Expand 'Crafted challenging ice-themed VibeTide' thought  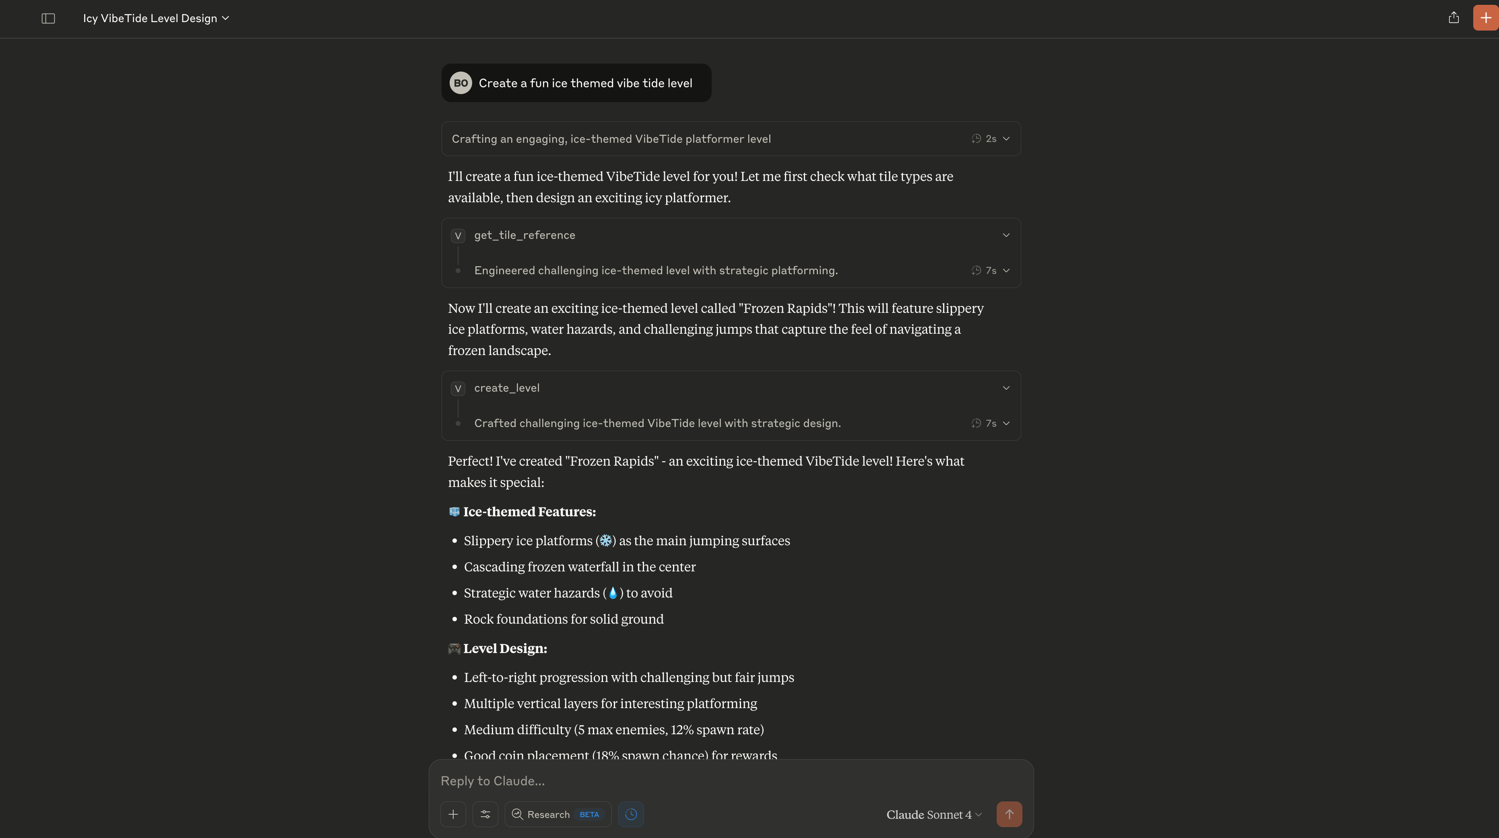pyautogui.click(x=1006, y=424)
